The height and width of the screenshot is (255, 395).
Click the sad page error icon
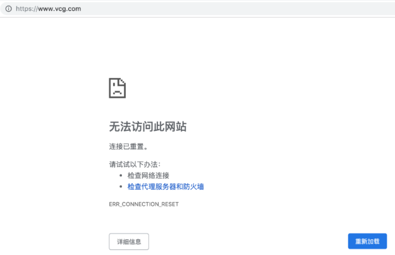tap(117, 88)
